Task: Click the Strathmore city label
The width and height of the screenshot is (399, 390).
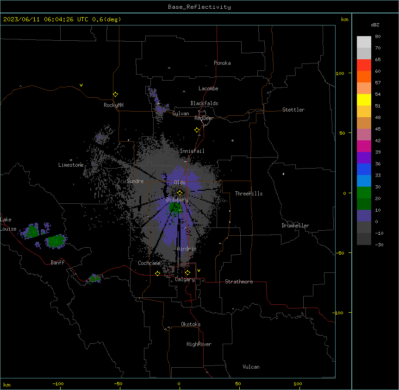Action: coord(239,282)
